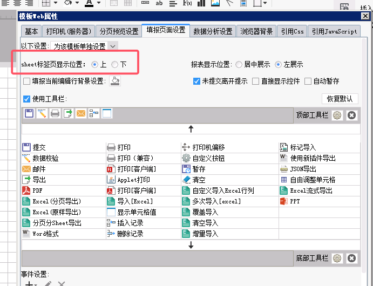Screen dimensions: 373x286
Task: Click the data validation pencil icon in top toolbar
Action: 42,113
